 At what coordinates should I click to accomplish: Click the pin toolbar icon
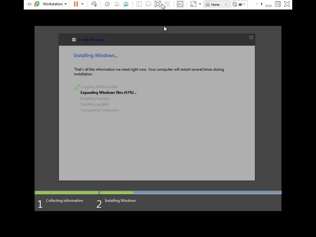[29, 4]
